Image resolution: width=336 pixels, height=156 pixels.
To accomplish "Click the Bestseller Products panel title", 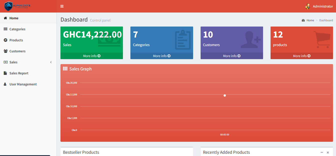I will [81, 152].
